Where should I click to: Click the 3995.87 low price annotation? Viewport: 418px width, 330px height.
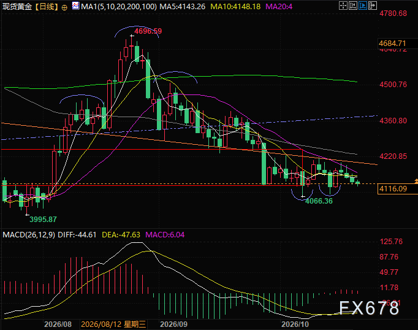pyautogui.click(x=43, y=220)
